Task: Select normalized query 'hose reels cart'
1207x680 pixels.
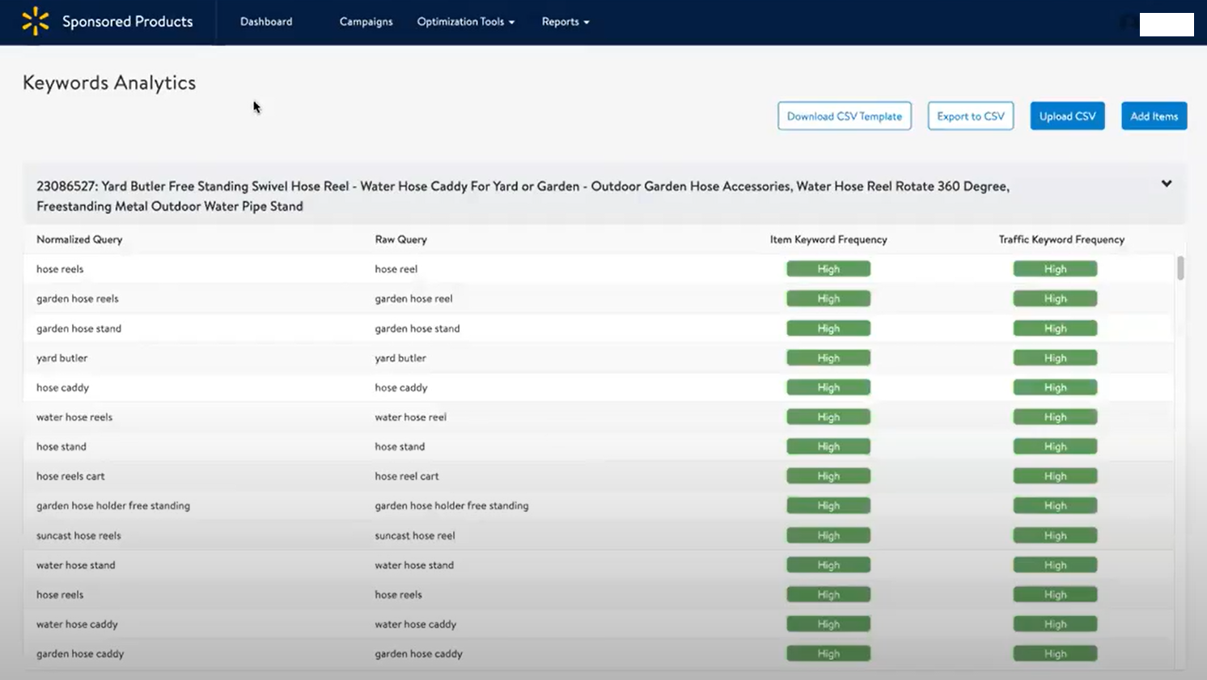Action: click(70, 476)
